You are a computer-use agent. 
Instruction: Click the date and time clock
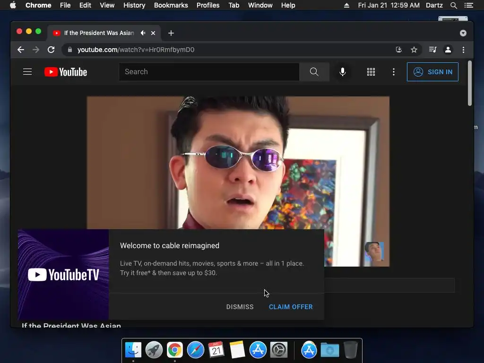(389, 5)
